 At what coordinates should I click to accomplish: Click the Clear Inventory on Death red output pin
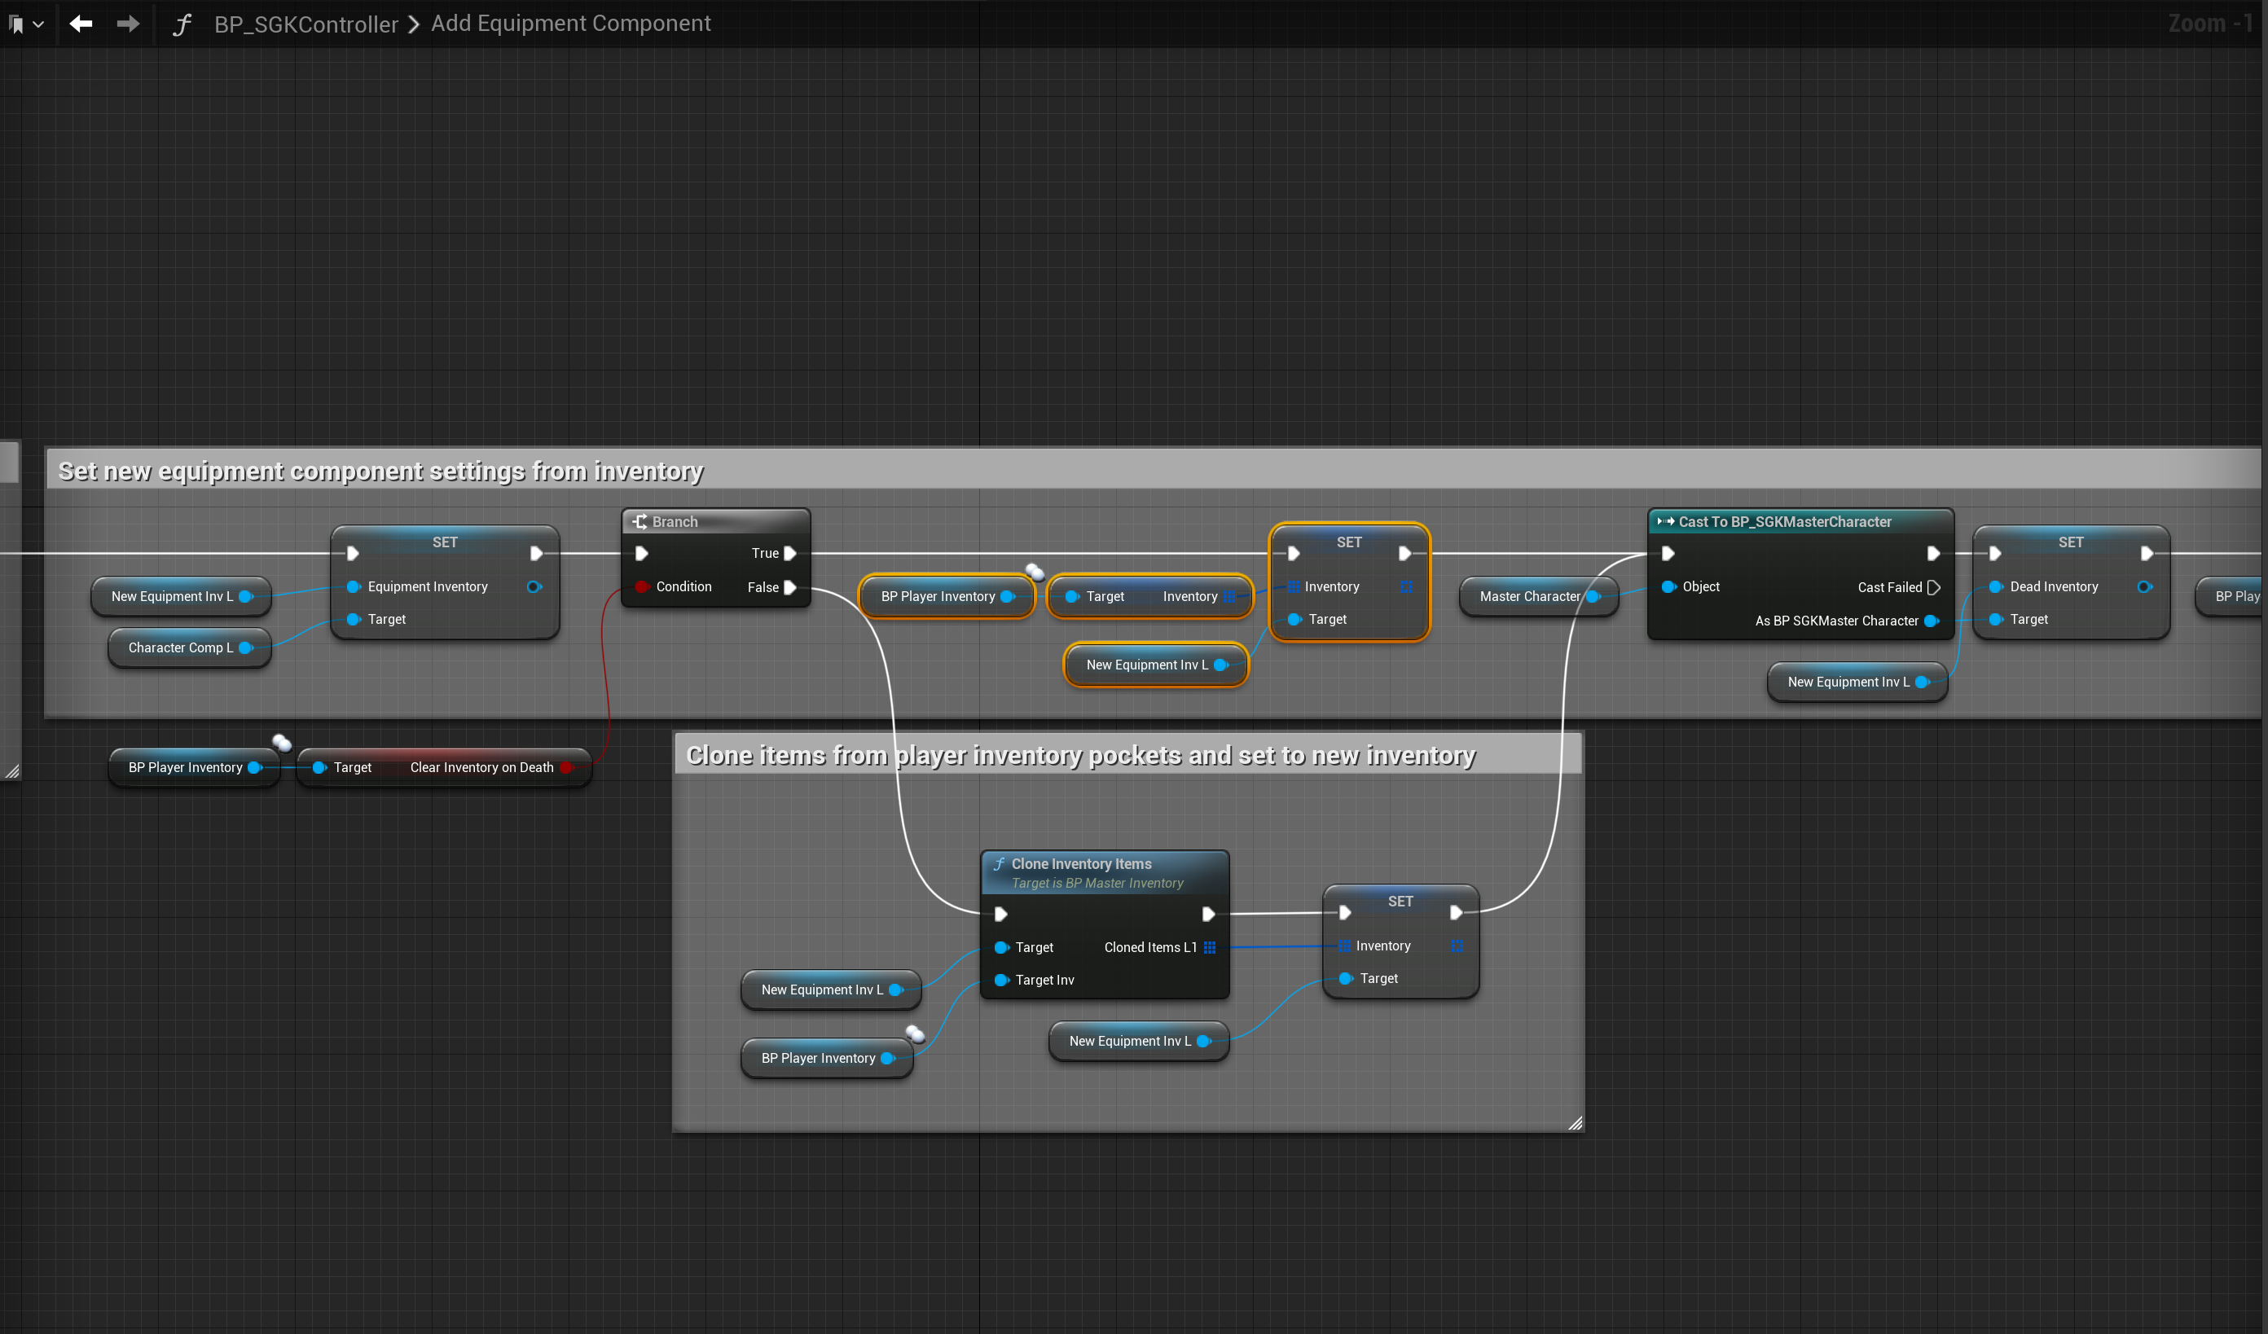tap(565, 767)
